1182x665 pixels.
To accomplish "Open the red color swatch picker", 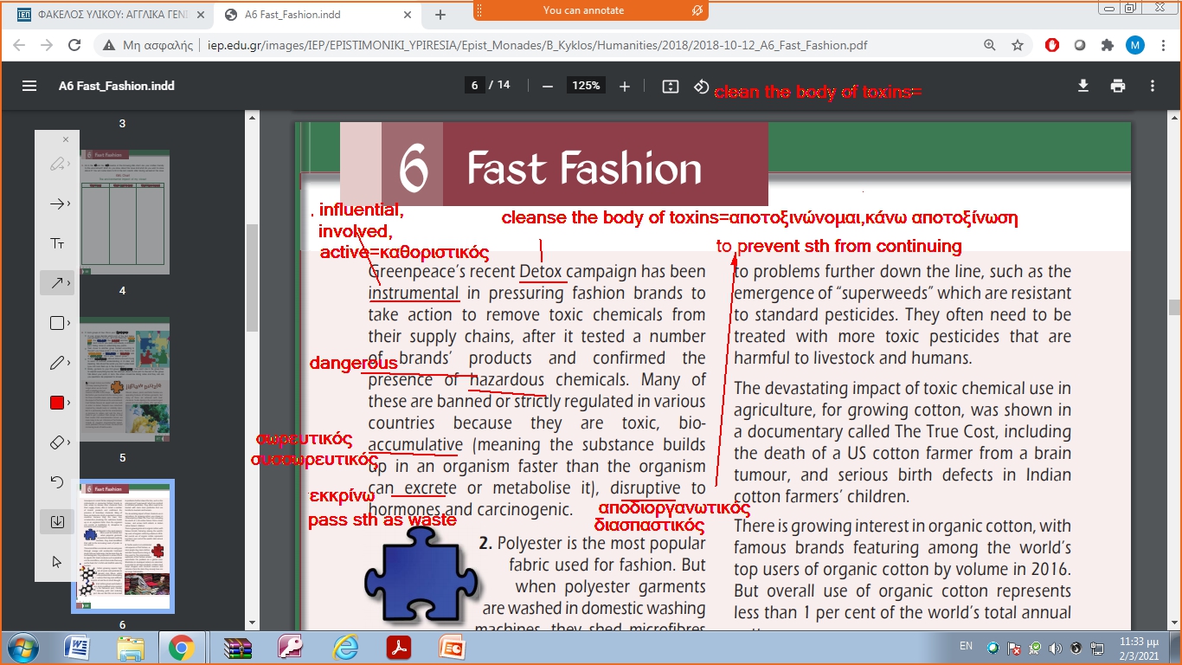I will click(x=57, y=403).
